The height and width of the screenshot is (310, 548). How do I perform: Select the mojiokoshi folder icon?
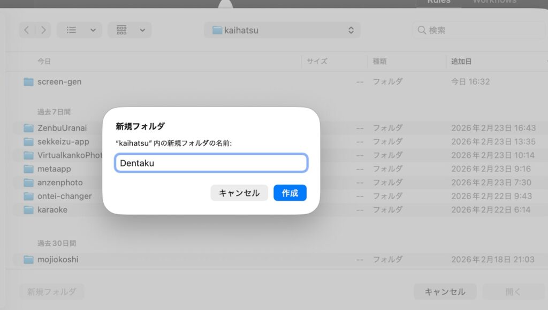point(29,259)
